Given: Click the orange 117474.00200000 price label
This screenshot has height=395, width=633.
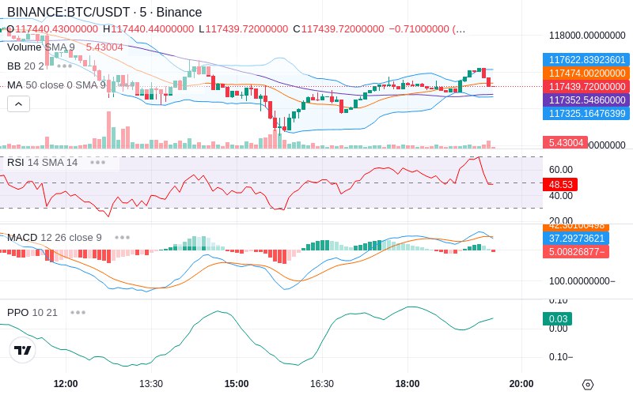Looking at the screenshot, I should 586,73.
